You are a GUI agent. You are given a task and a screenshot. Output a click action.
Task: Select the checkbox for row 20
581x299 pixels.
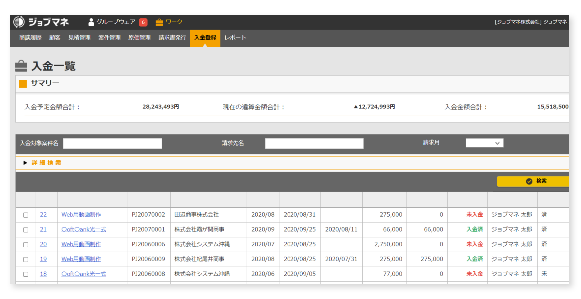point(26,245)
